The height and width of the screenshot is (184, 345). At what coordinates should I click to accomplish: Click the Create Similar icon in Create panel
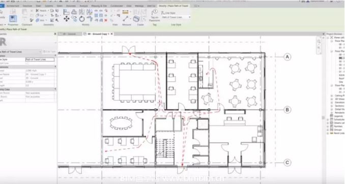click(136, 18)
